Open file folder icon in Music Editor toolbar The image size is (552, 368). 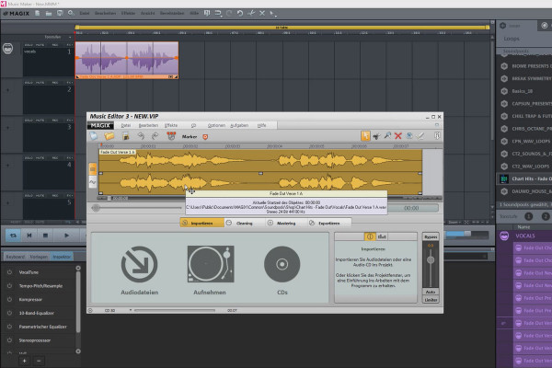click(109, 136)
